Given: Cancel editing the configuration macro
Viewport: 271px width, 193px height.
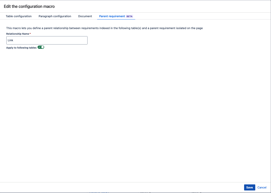Looking at the screenshot, I should coord(262,187).
